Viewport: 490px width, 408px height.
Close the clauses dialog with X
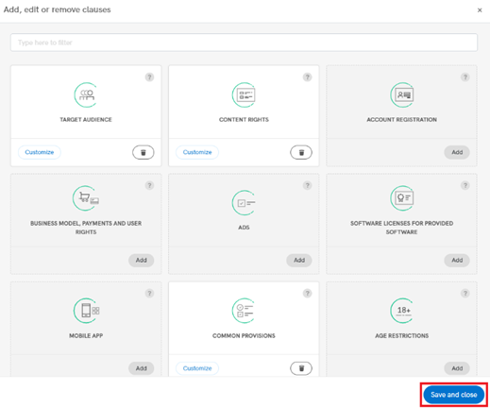[x=480, y=10]
